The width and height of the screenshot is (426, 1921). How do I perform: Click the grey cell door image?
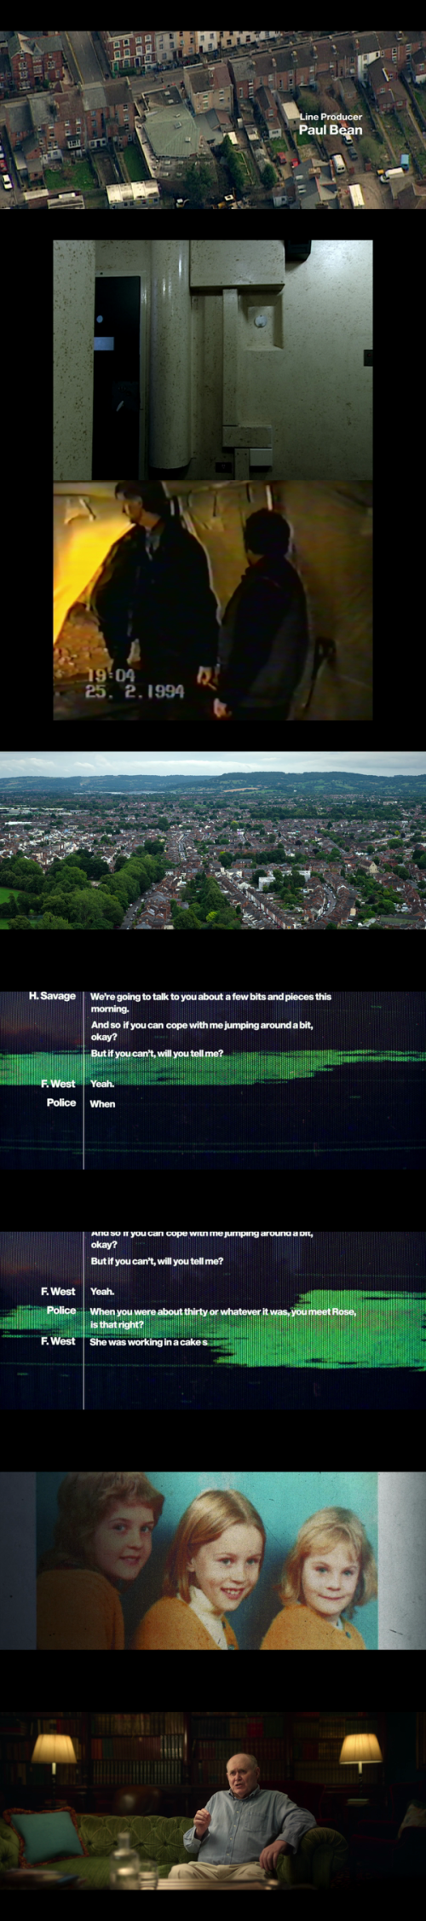click(213, 360)
